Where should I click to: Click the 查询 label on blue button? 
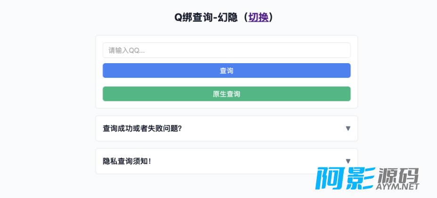pos(227,71)
